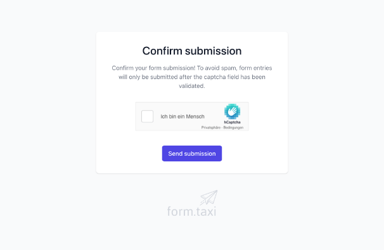Image resolution: width=384 pixels, height=250 pixels.
Task: Click the word 'validated.' in the description
Action: (x=192, y=86)
